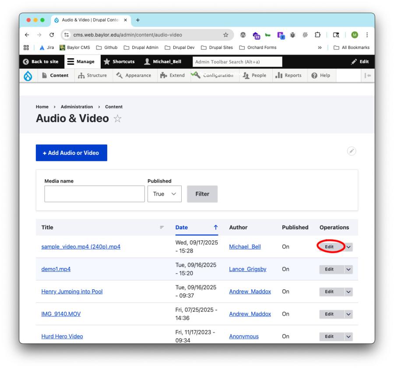Open the Hurd Hero Video link
The width and height of the screenshot is (394, 369).
click(62, 336)
